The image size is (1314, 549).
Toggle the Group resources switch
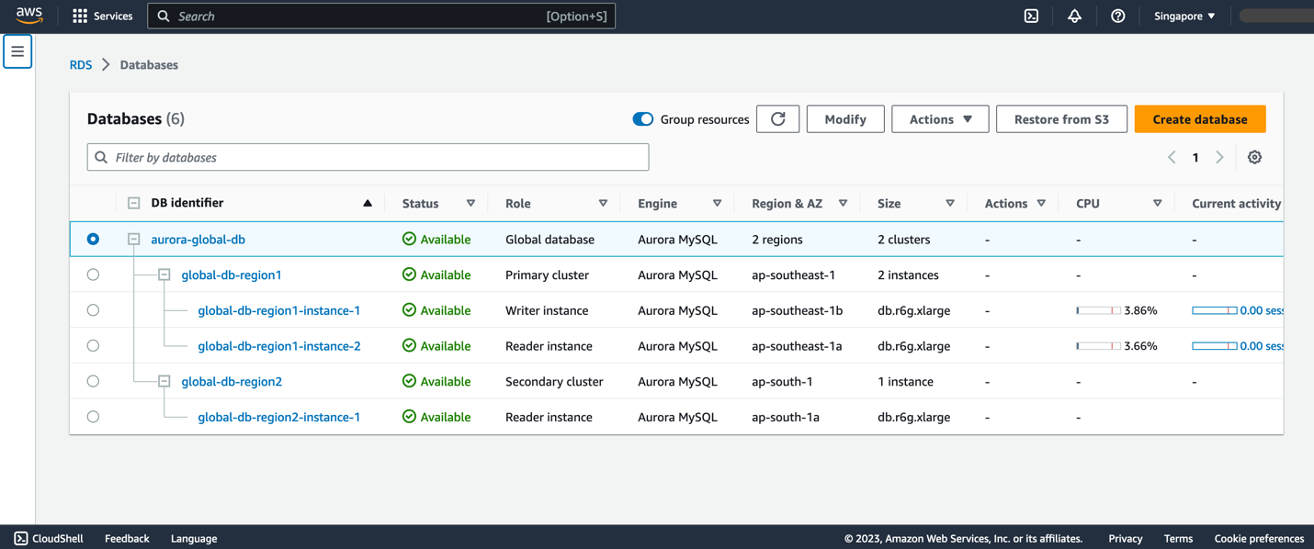(x=642, y=118)
